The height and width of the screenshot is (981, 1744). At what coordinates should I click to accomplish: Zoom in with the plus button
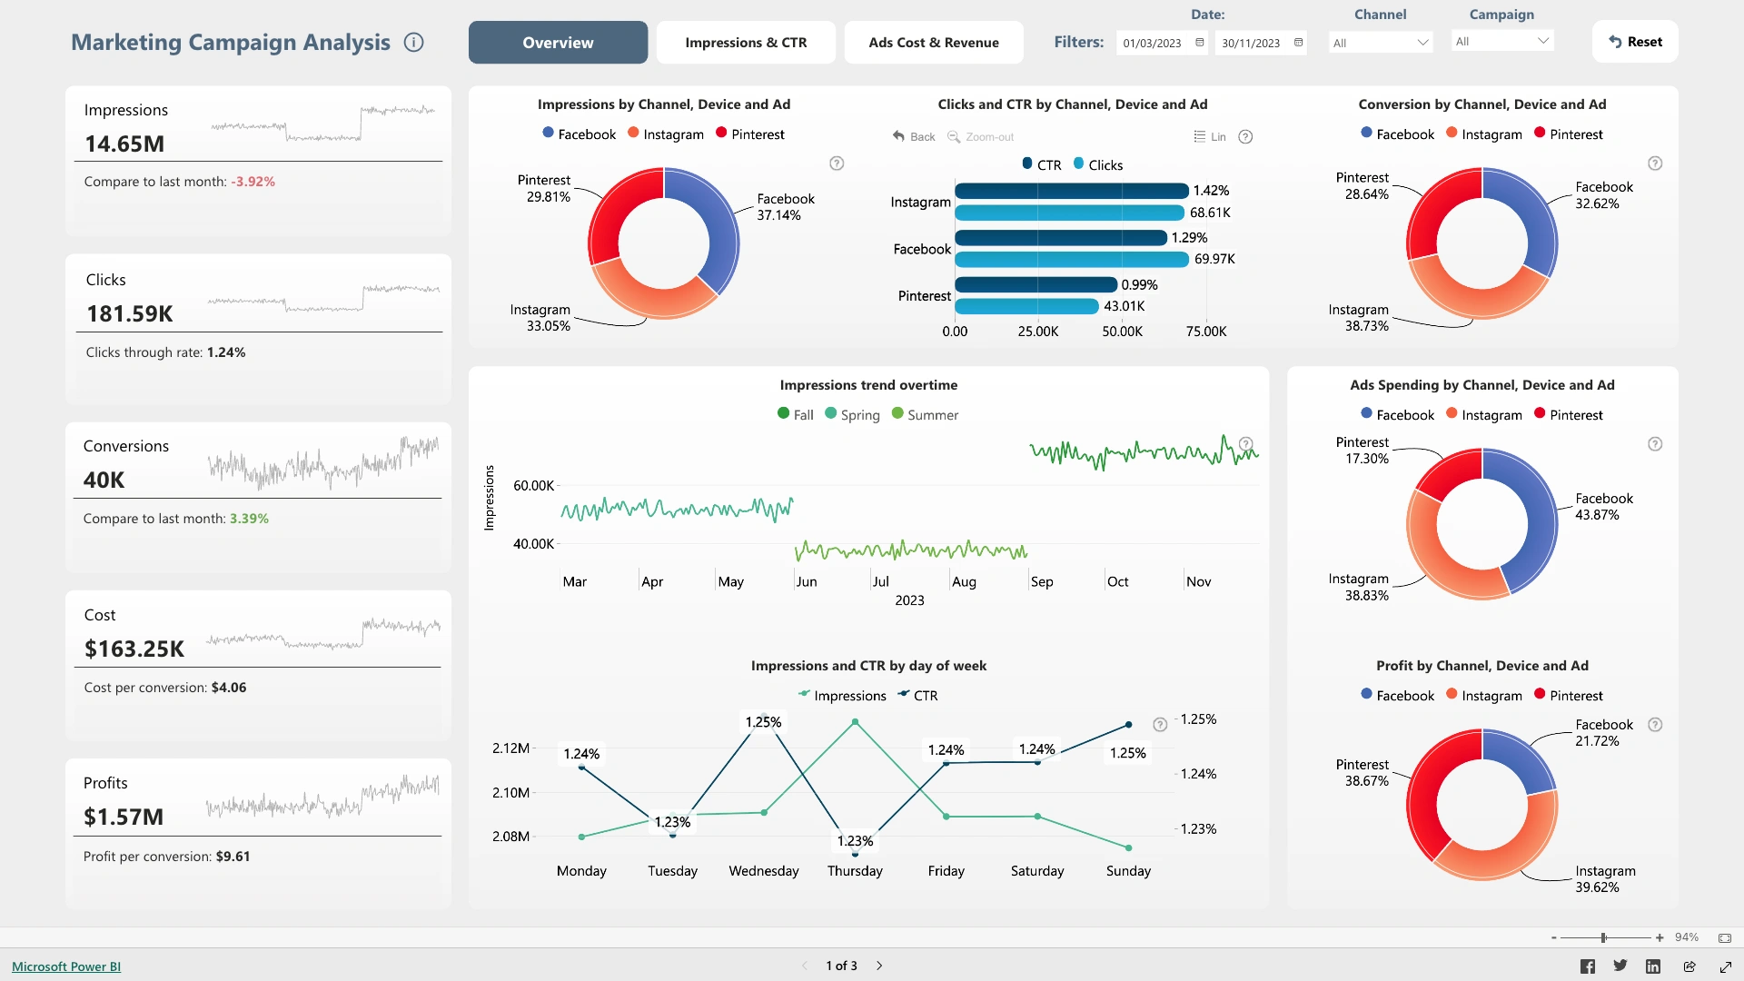click(x=1660, y=937)
